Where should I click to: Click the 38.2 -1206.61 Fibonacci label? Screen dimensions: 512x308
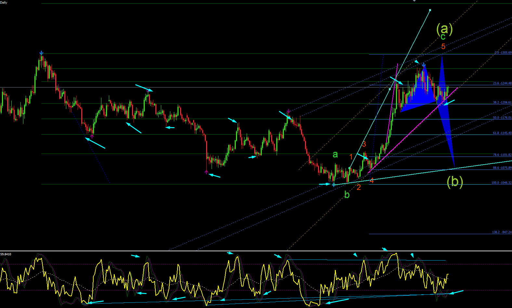pos(502,102)
